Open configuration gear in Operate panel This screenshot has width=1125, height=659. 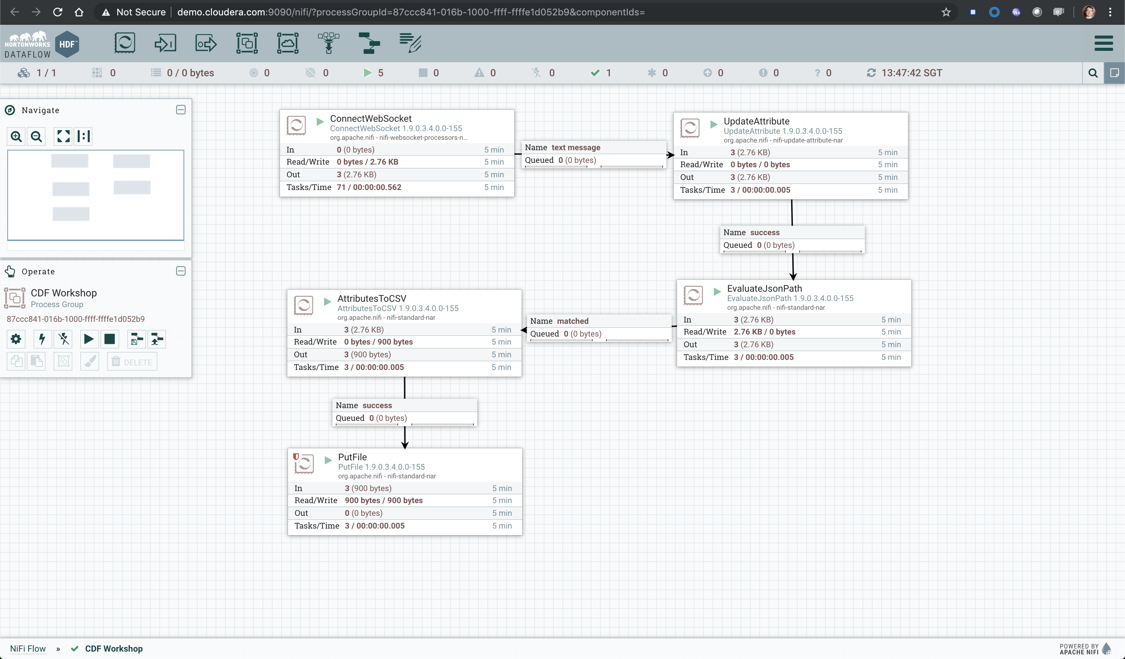[x=16, y=339]
